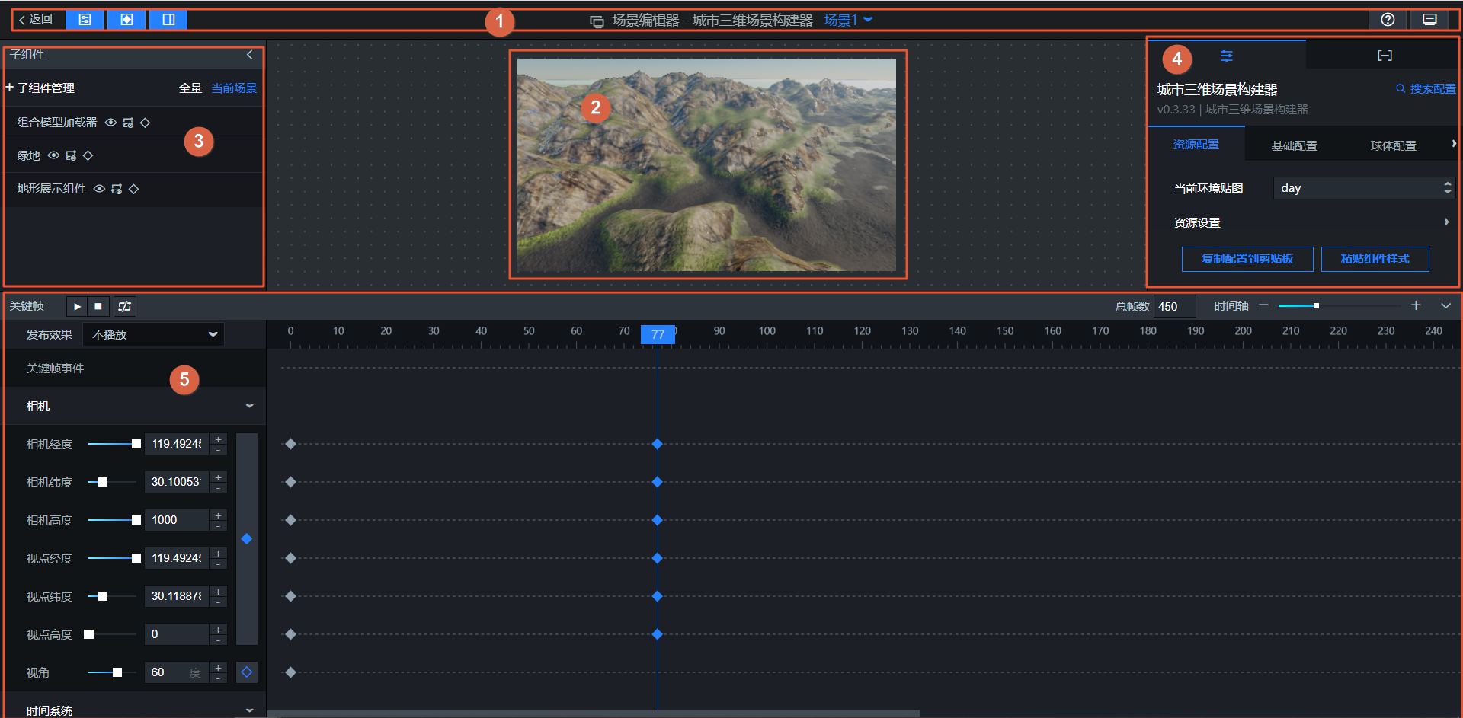
Task: Click the 相机纬度 slider
Action: point(114,482)
